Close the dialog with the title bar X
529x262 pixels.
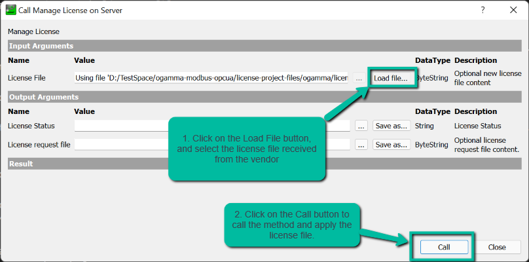click(x=512, y=11)
